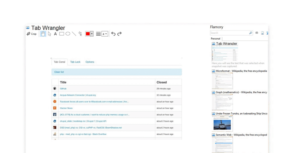Click the document file icon in Flamory panel
This screenshot has width=293, height=153.
(262, 33)
